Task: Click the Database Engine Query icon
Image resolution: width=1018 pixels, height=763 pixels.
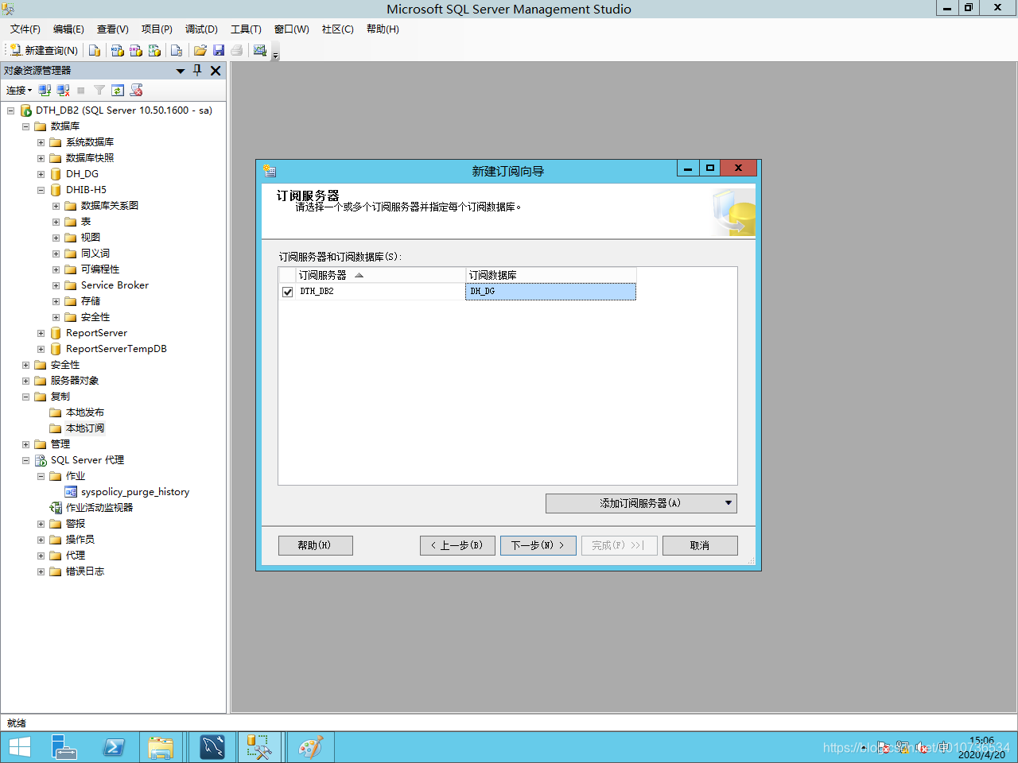Action: click(x=95, y=50)
